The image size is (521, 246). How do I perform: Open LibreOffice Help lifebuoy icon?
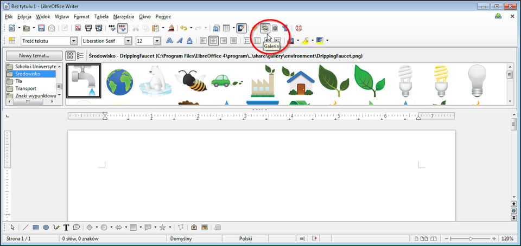(298, 28)
